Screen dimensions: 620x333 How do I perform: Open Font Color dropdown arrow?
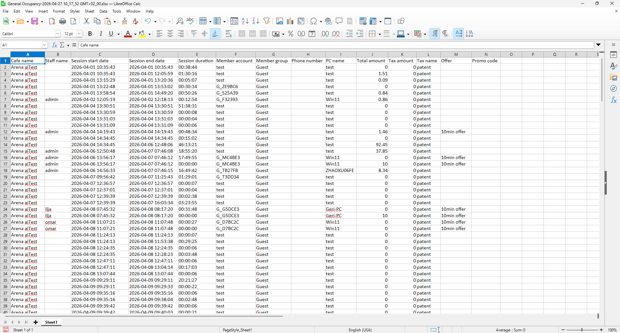[135, 34]
